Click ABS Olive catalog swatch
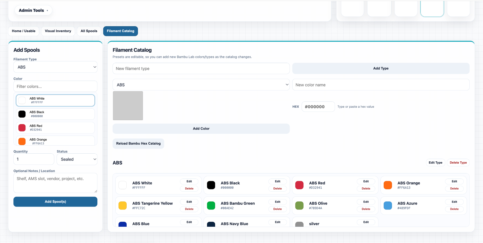 tap(299, 206)
